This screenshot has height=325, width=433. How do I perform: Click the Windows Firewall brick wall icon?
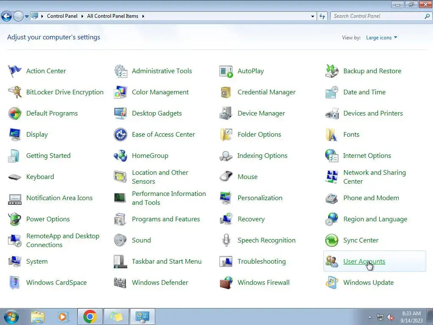tap(226, 283)
